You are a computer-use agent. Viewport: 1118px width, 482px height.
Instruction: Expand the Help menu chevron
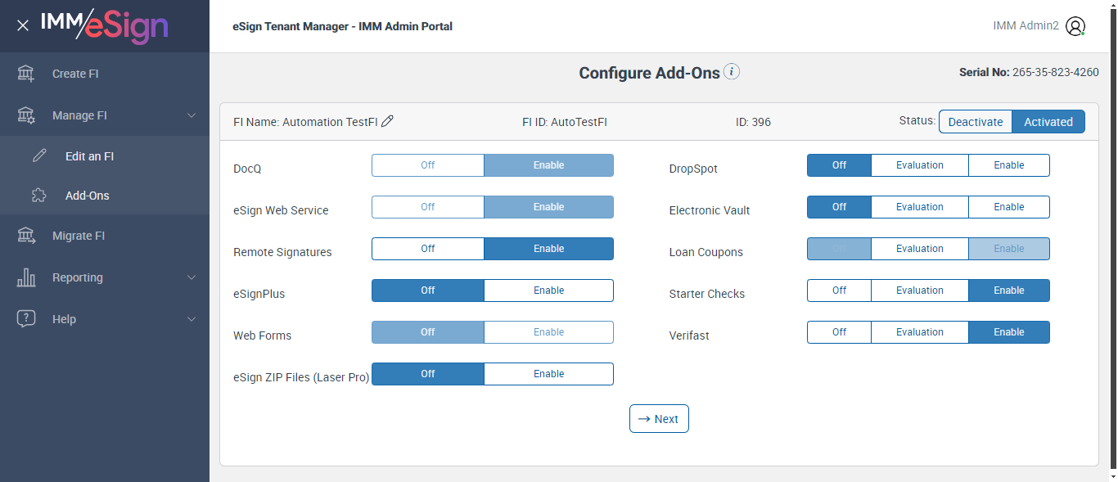coord(192,319)
